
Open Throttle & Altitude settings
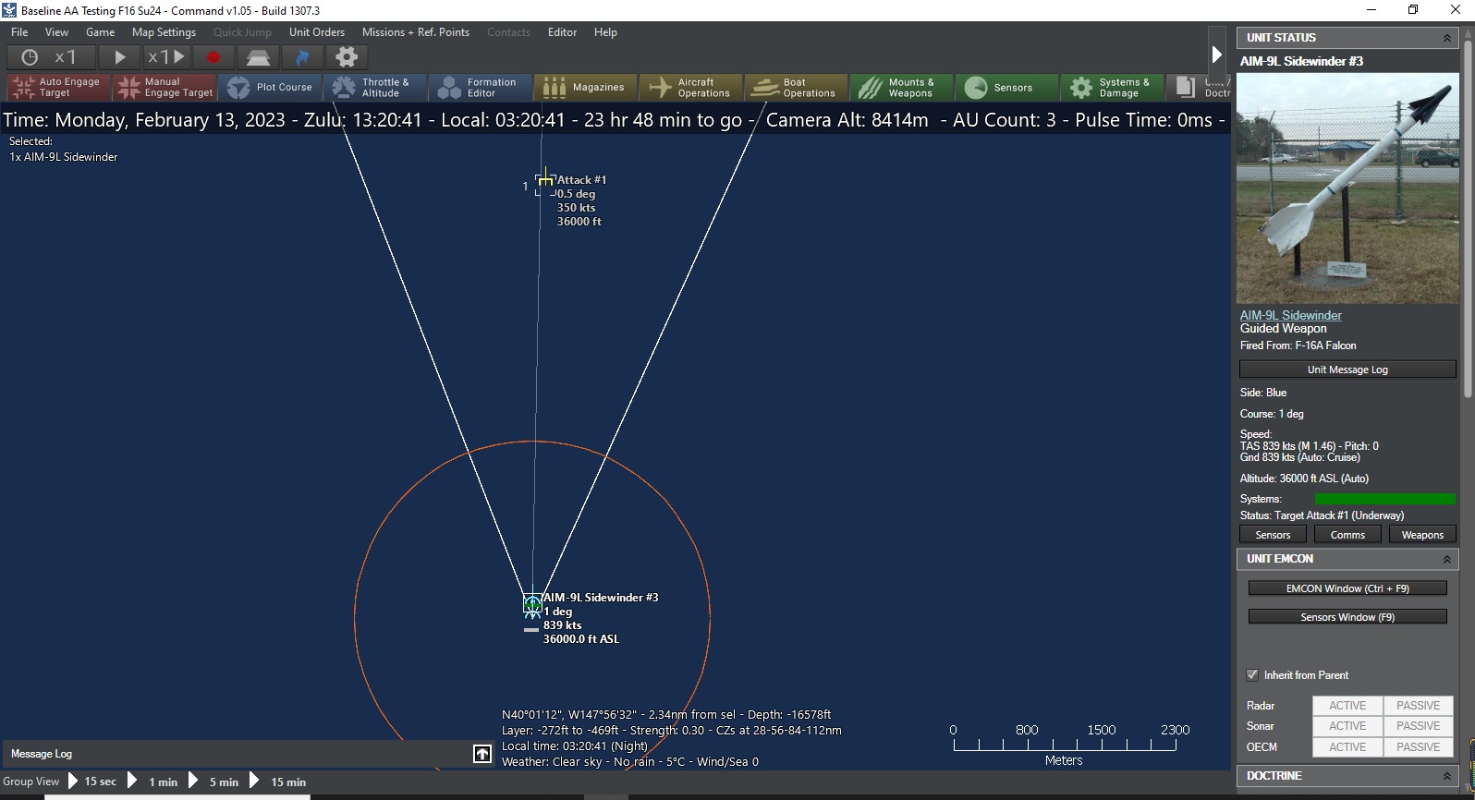pos(375,88)
